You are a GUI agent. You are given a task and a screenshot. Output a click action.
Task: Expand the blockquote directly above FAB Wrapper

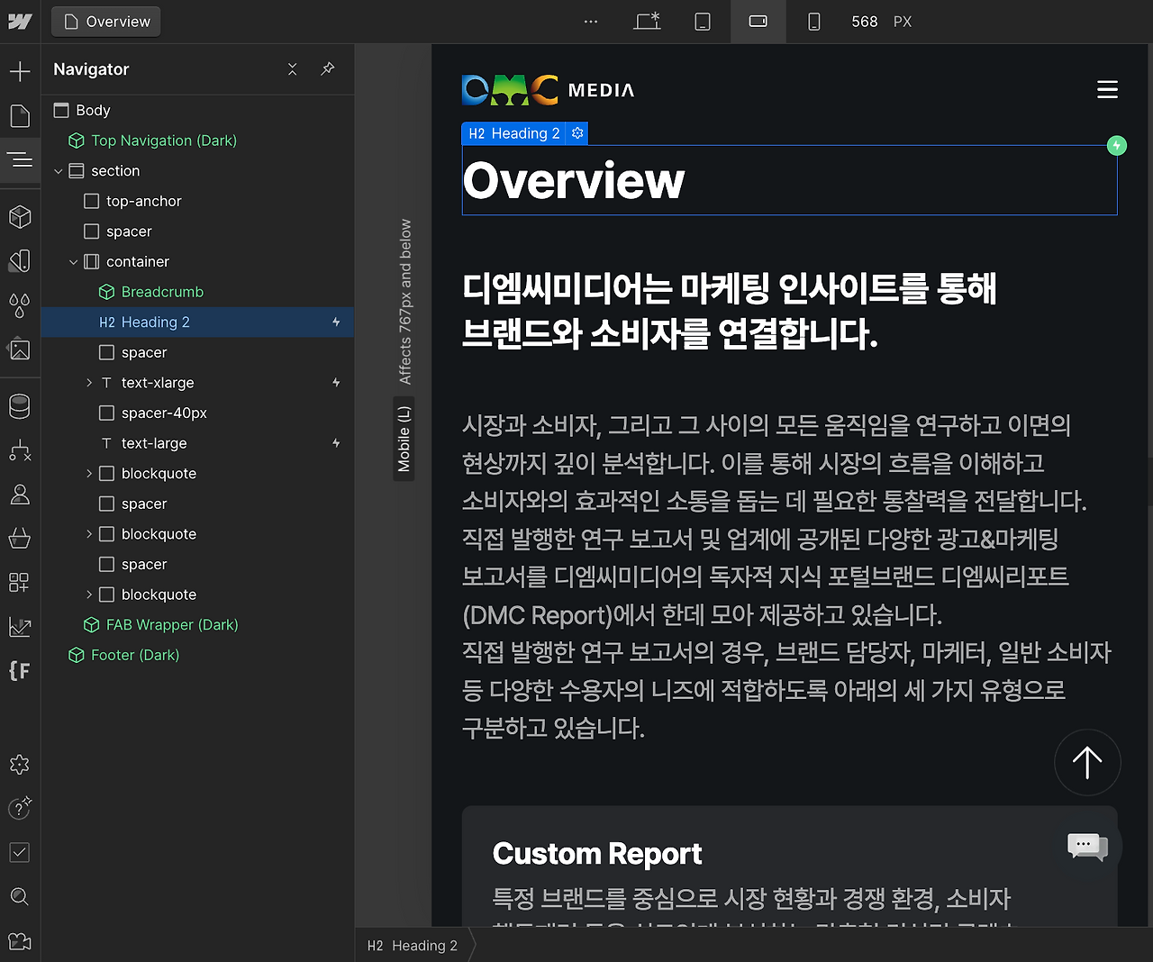[x=89, y=594]
